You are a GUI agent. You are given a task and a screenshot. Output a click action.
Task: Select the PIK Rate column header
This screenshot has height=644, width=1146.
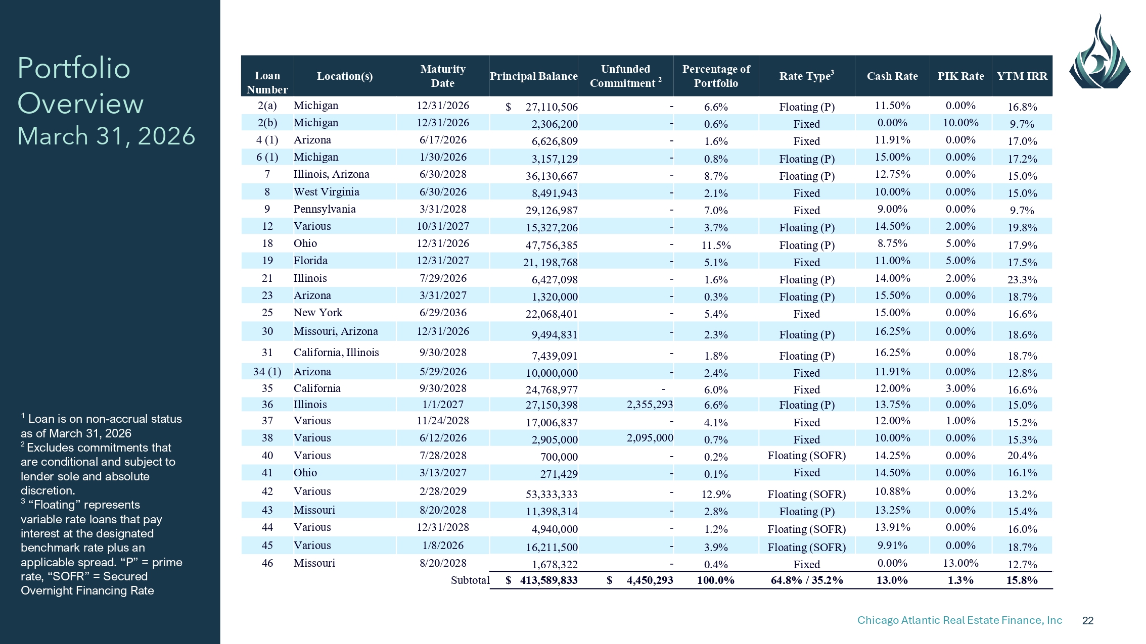pos(960,76)
